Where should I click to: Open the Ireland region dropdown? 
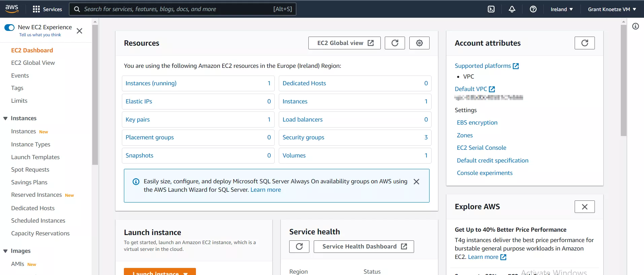[562, 9]
